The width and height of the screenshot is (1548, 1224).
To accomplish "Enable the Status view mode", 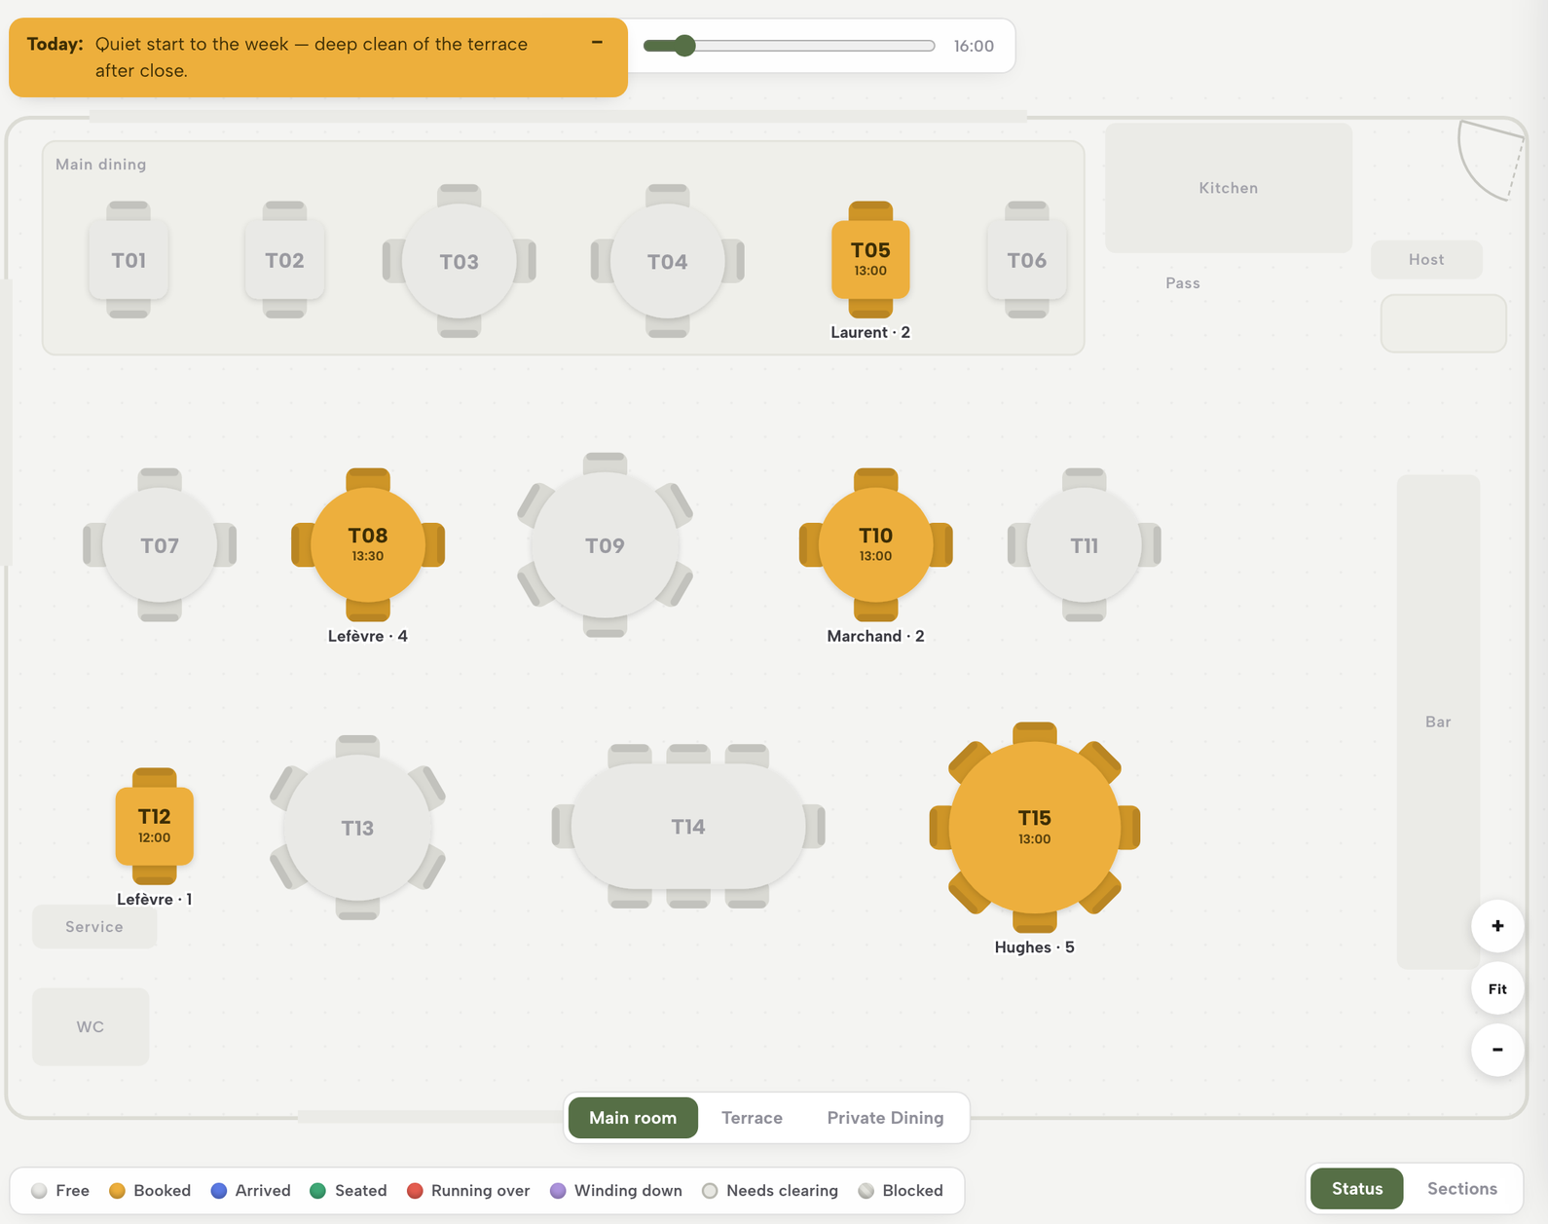I will 1357,1188.
